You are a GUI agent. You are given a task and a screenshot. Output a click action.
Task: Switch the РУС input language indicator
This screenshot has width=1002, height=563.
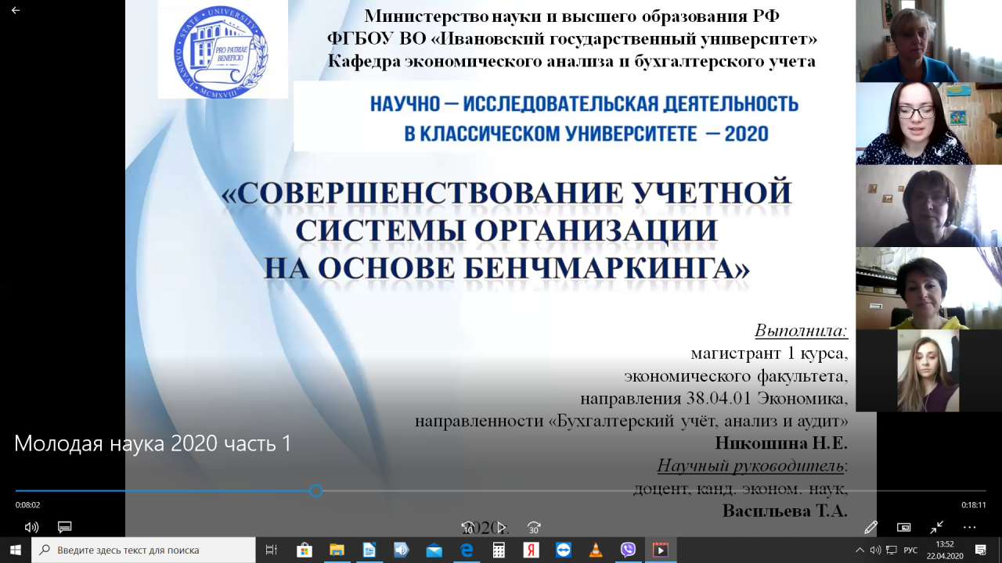[x=910, y=550]
